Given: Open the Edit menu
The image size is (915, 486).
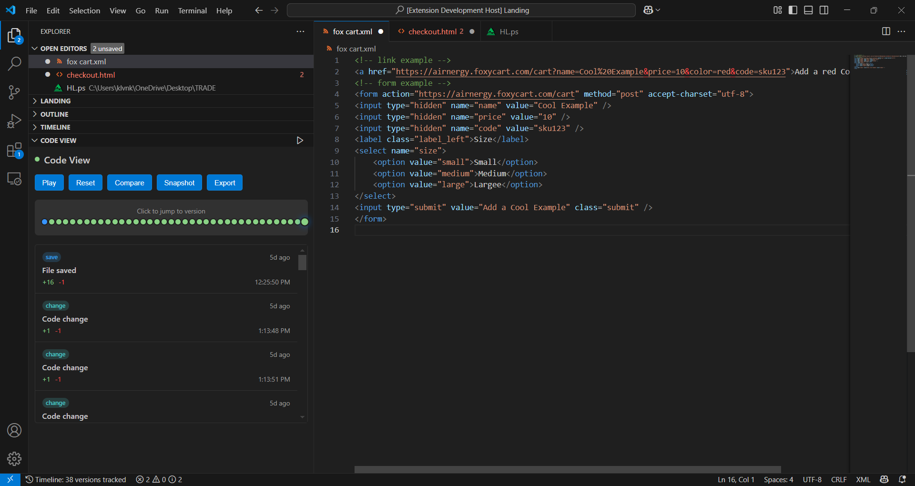Looking at the screenshot, I should [53, 10].
